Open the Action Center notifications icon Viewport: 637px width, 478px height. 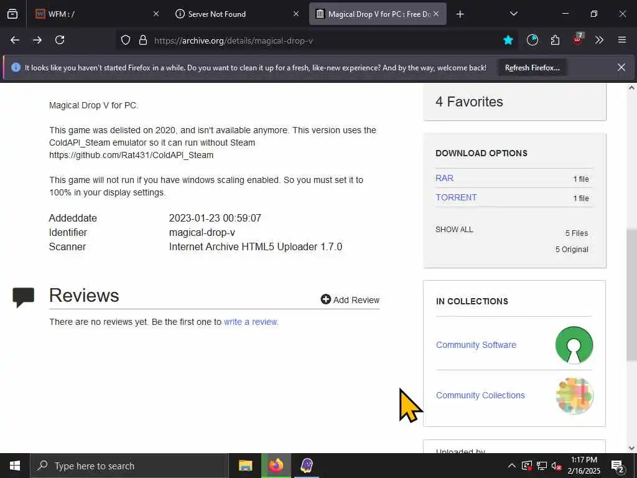click(618, 466)
